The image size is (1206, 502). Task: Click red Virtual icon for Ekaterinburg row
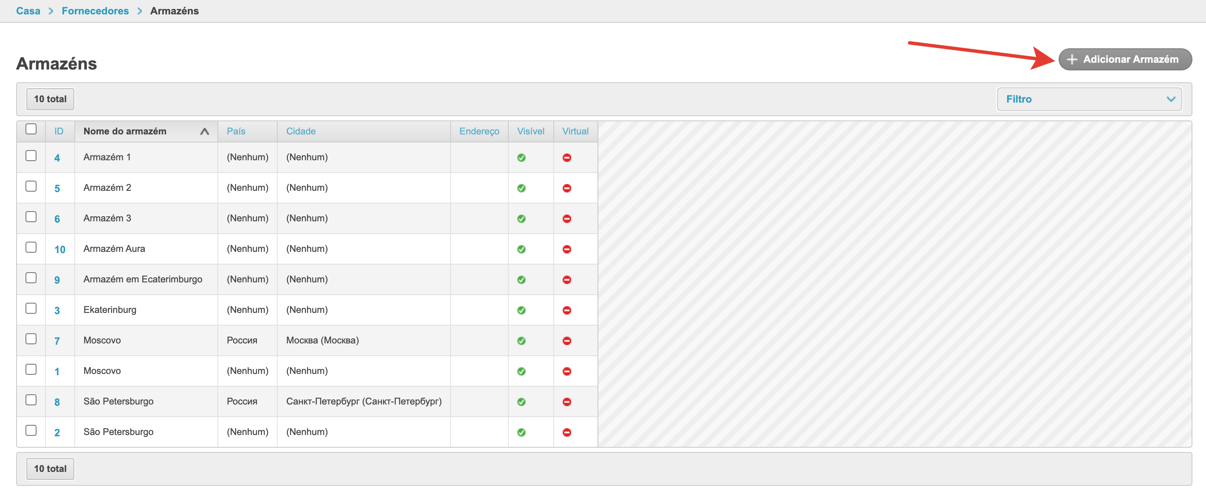point(566,310)
